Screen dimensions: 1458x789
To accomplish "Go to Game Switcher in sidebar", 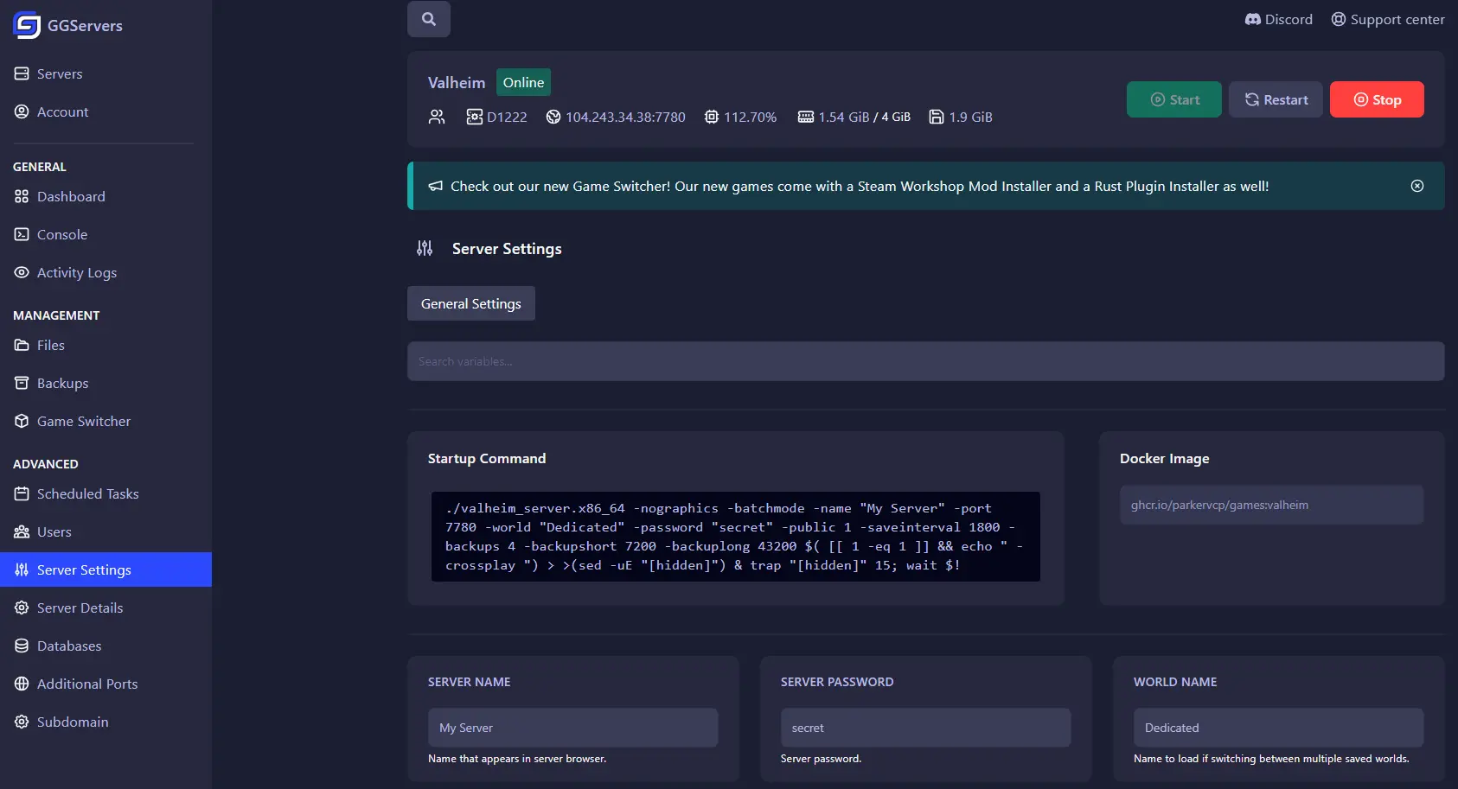I will click(83, 421).
